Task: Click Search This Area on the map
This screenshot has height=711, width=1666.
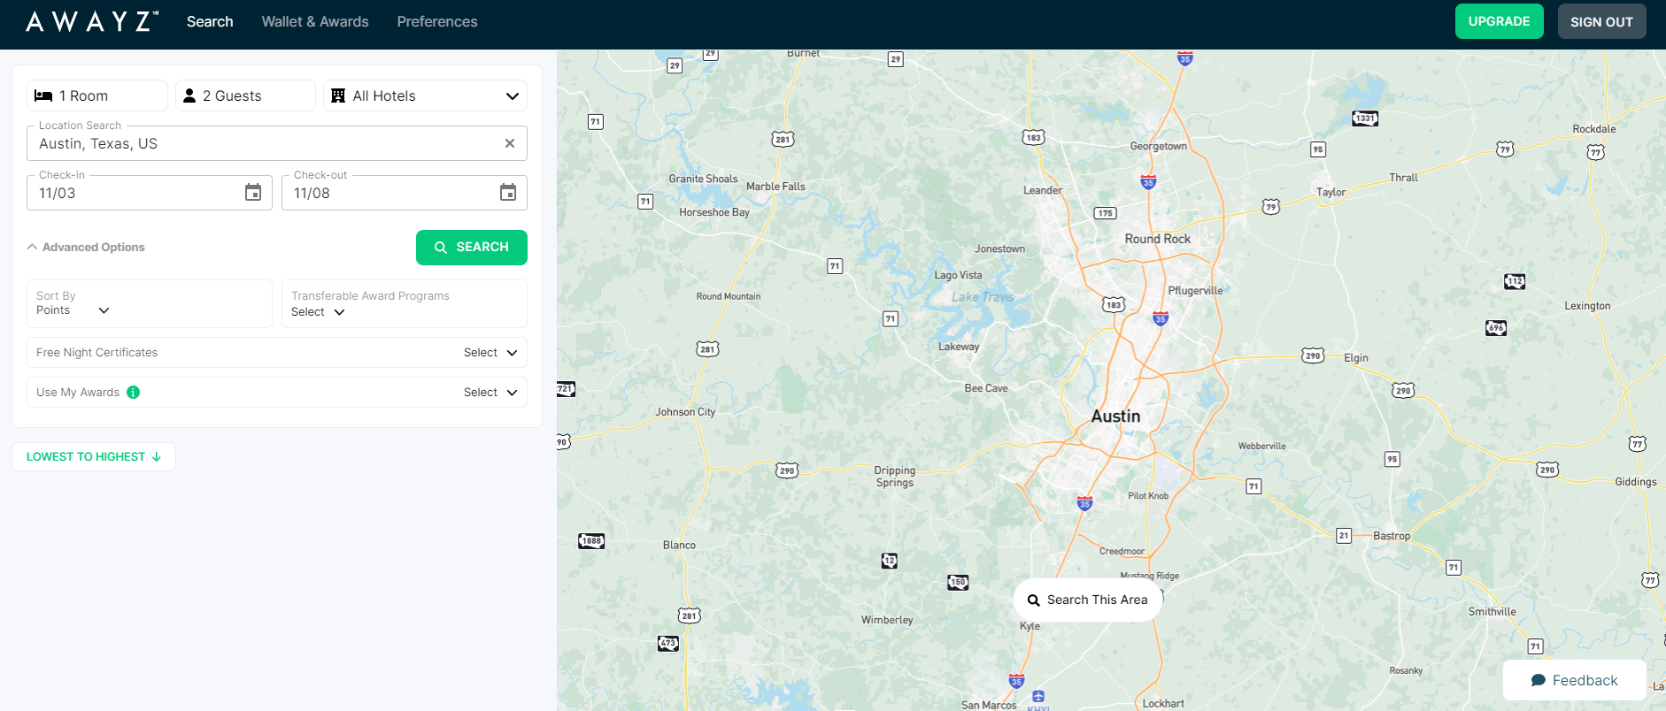Action: coord(1087,600)
